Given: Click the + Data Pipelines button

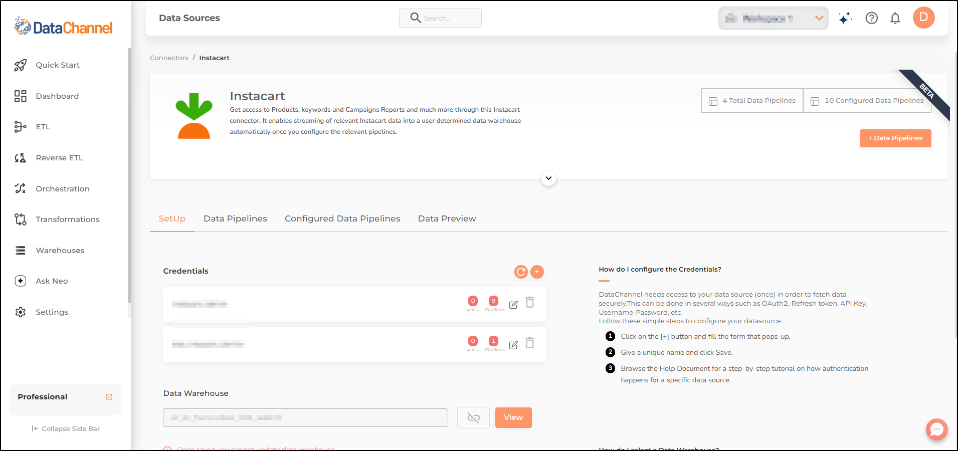Looking at the screenshot, I should [895, 138].
